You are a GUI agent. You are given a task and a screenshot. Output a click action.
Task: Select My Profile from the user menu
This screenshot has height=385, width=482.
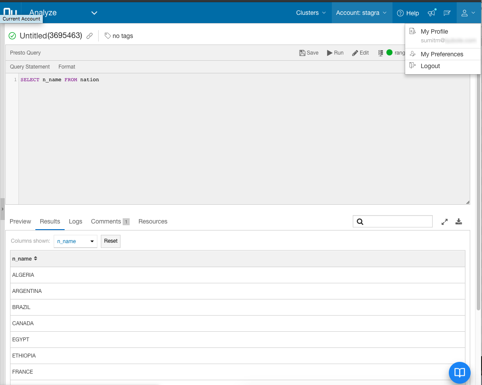point(434,32)
